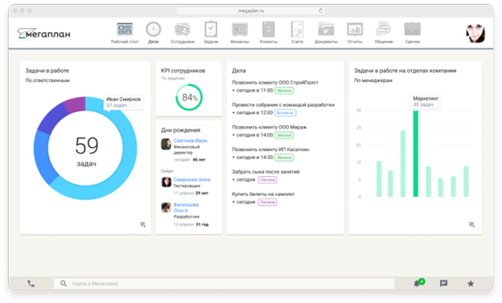502x303 pixels.
Task: Open the Рабочий стол dashboard icon
Action: (x=125, y=29)
